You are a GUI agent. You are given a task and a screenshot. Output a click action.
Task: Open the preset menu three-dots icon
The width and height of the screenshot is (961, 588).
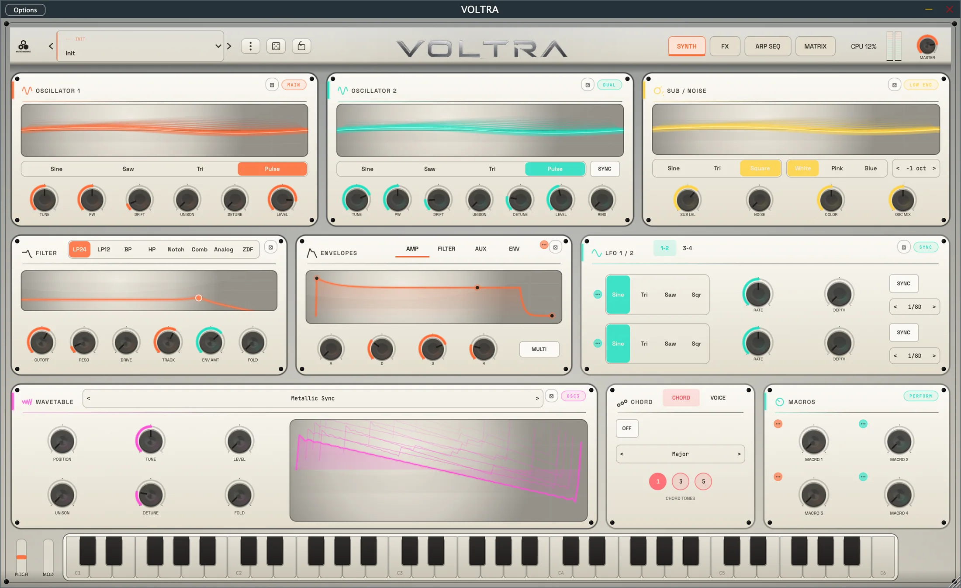[250, 46]
